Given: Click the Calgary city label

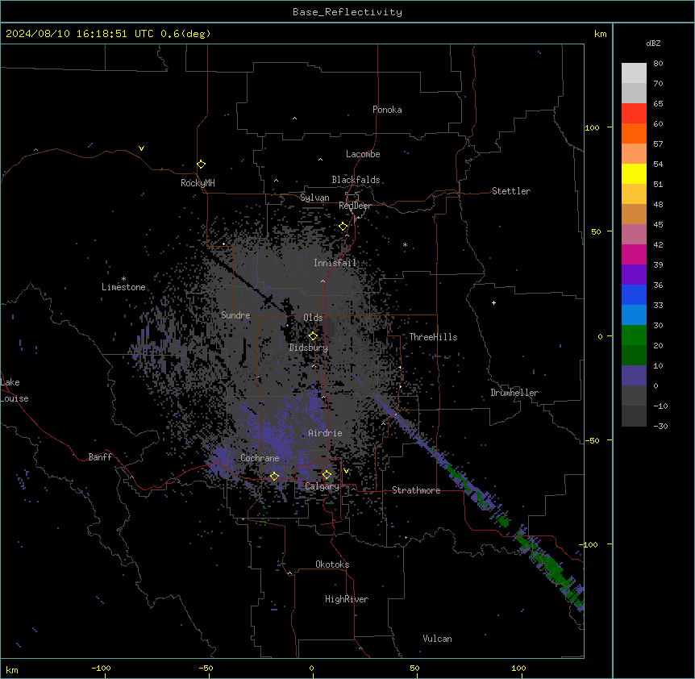Looking at the screenshot, I should (323, 486).
